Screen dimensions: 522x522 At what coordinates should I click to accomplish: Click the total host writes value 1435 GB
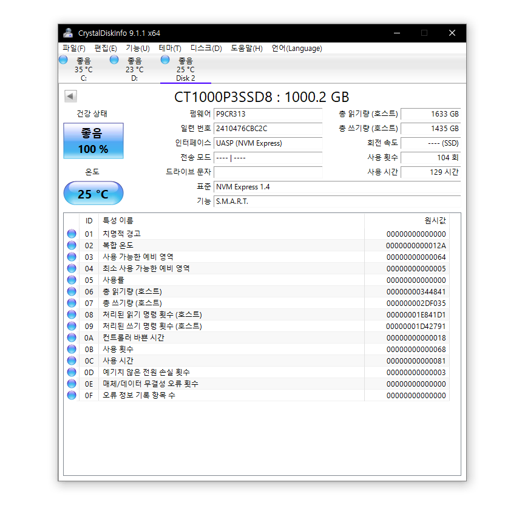pyautogui.click(x=431, y=129)
